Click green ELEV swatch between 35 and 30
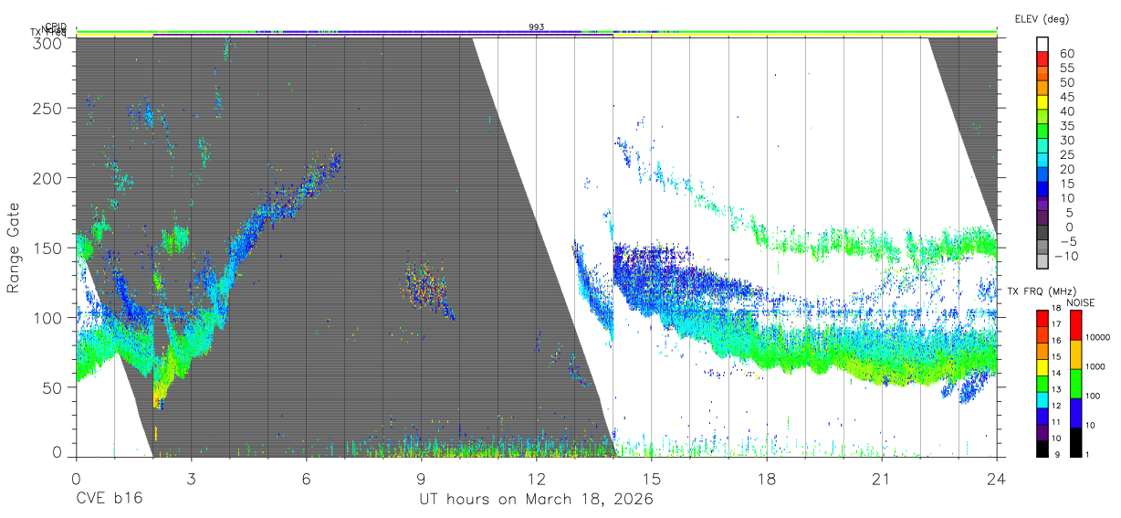This screenshot has width=1121, height=518. [1042, 132]
